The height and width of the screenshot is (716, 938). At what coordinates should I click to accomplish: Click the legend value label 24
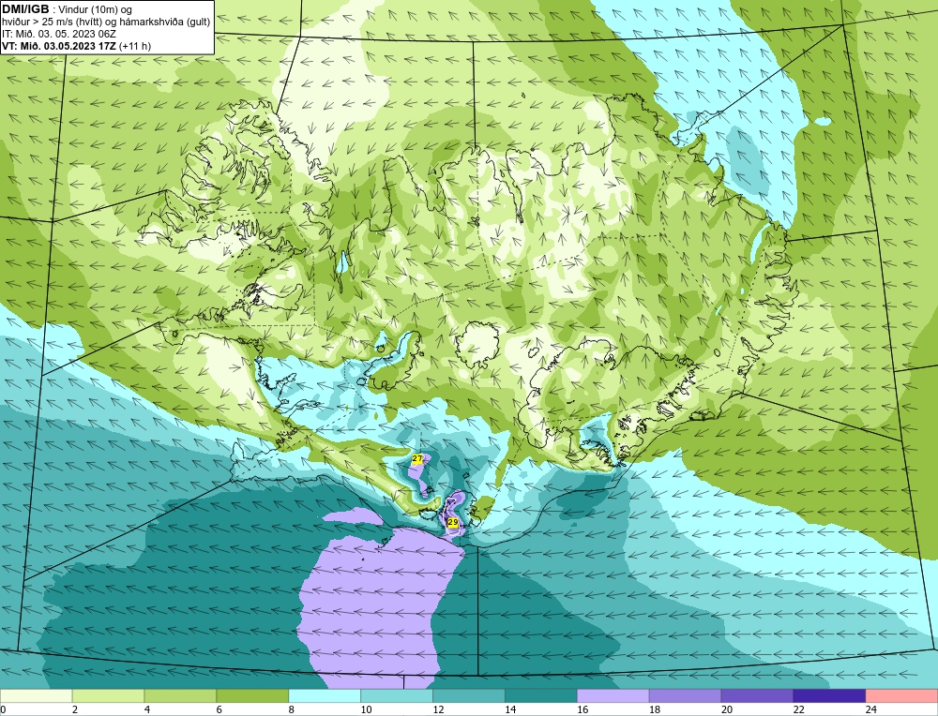pos(871,709)
